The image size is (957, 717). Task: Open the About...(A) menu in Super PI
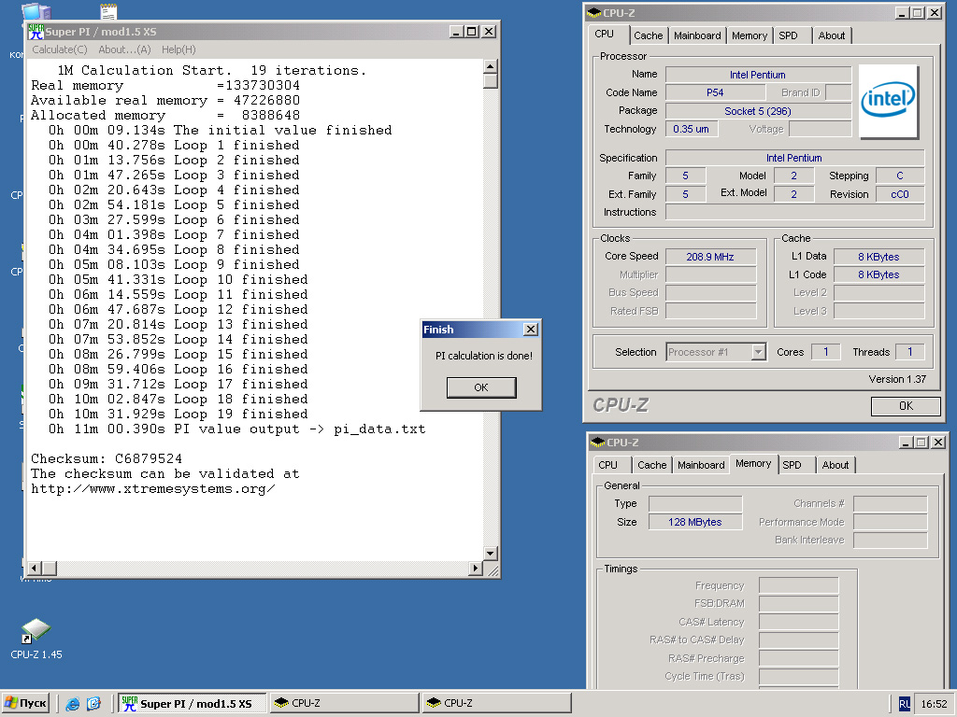point(124,50)
